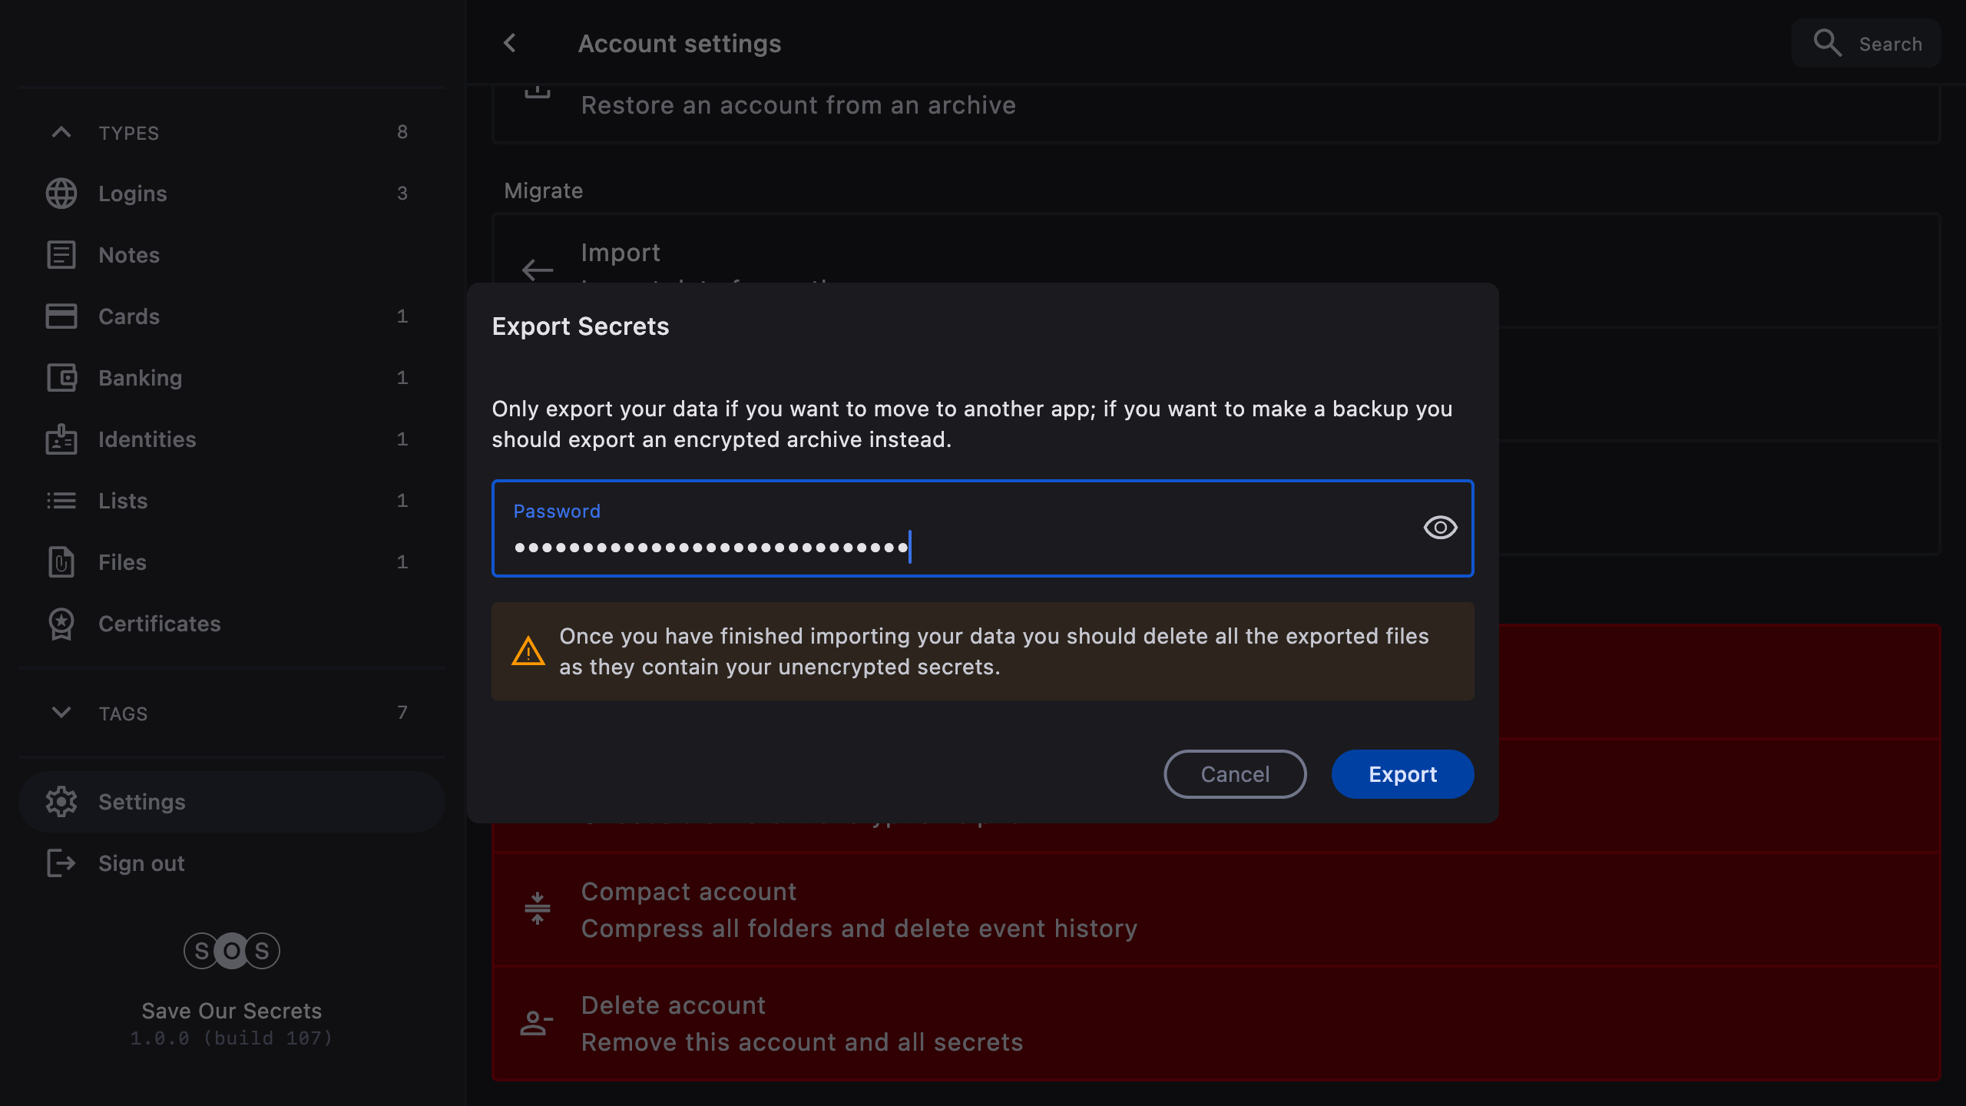This screenshot has height=1106, width=1966.
Task: Click the Banking wallet icon
Action: [61, 378]
